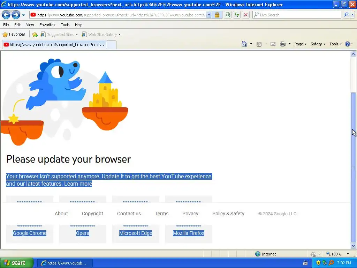Click the search magnifier button
Viewport: 357px width, 268px height.
pos(346,15)
